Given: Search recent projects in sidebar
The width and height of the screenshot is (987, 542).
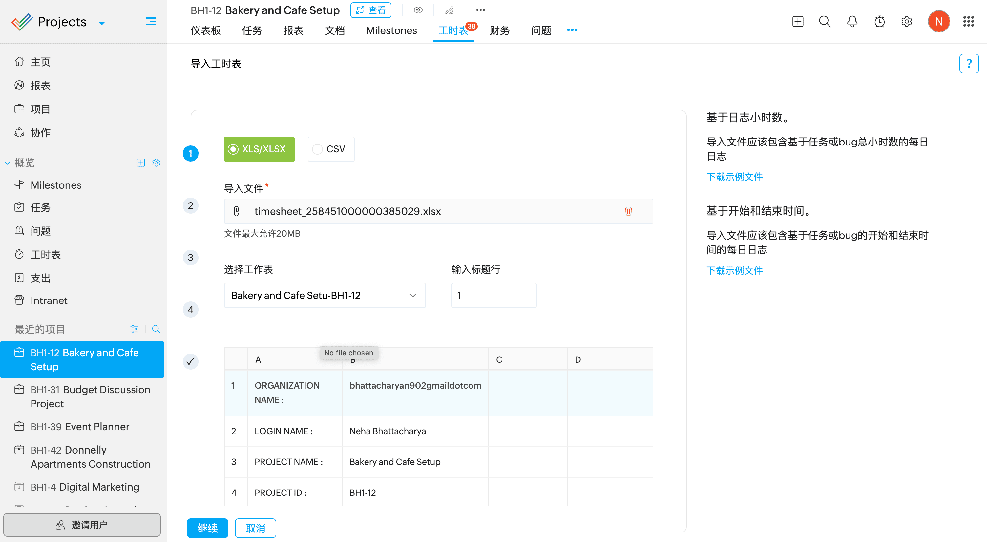Looking at the screenshot, I should coord(156,329).
